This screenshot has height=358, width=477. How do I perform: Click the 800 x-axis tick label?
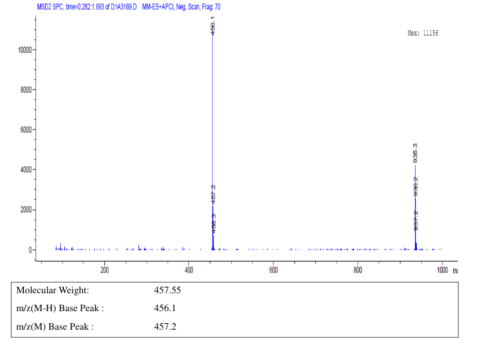[x=358, y=270]
